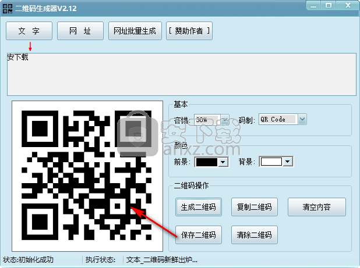
Task: Click 保存二维码 to save QR code
Action: [x=199, y=235]
